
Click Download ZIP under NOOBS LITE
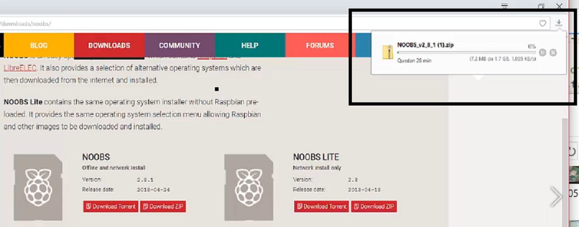[374, 206]
